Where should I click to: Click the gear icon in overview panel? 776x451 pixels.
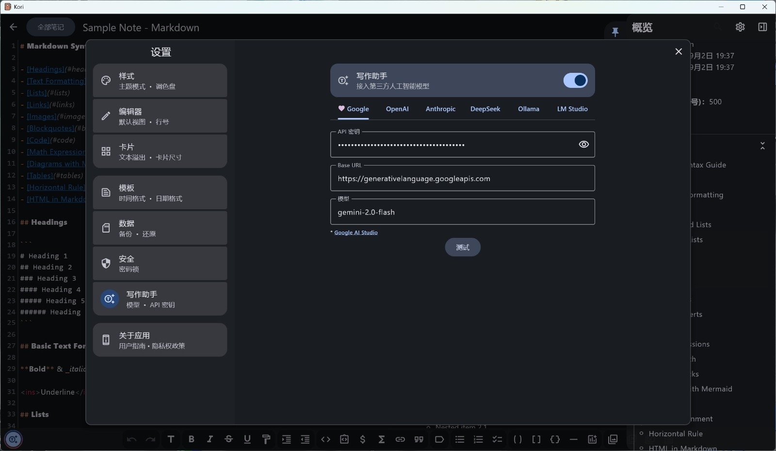pos(740,27)
